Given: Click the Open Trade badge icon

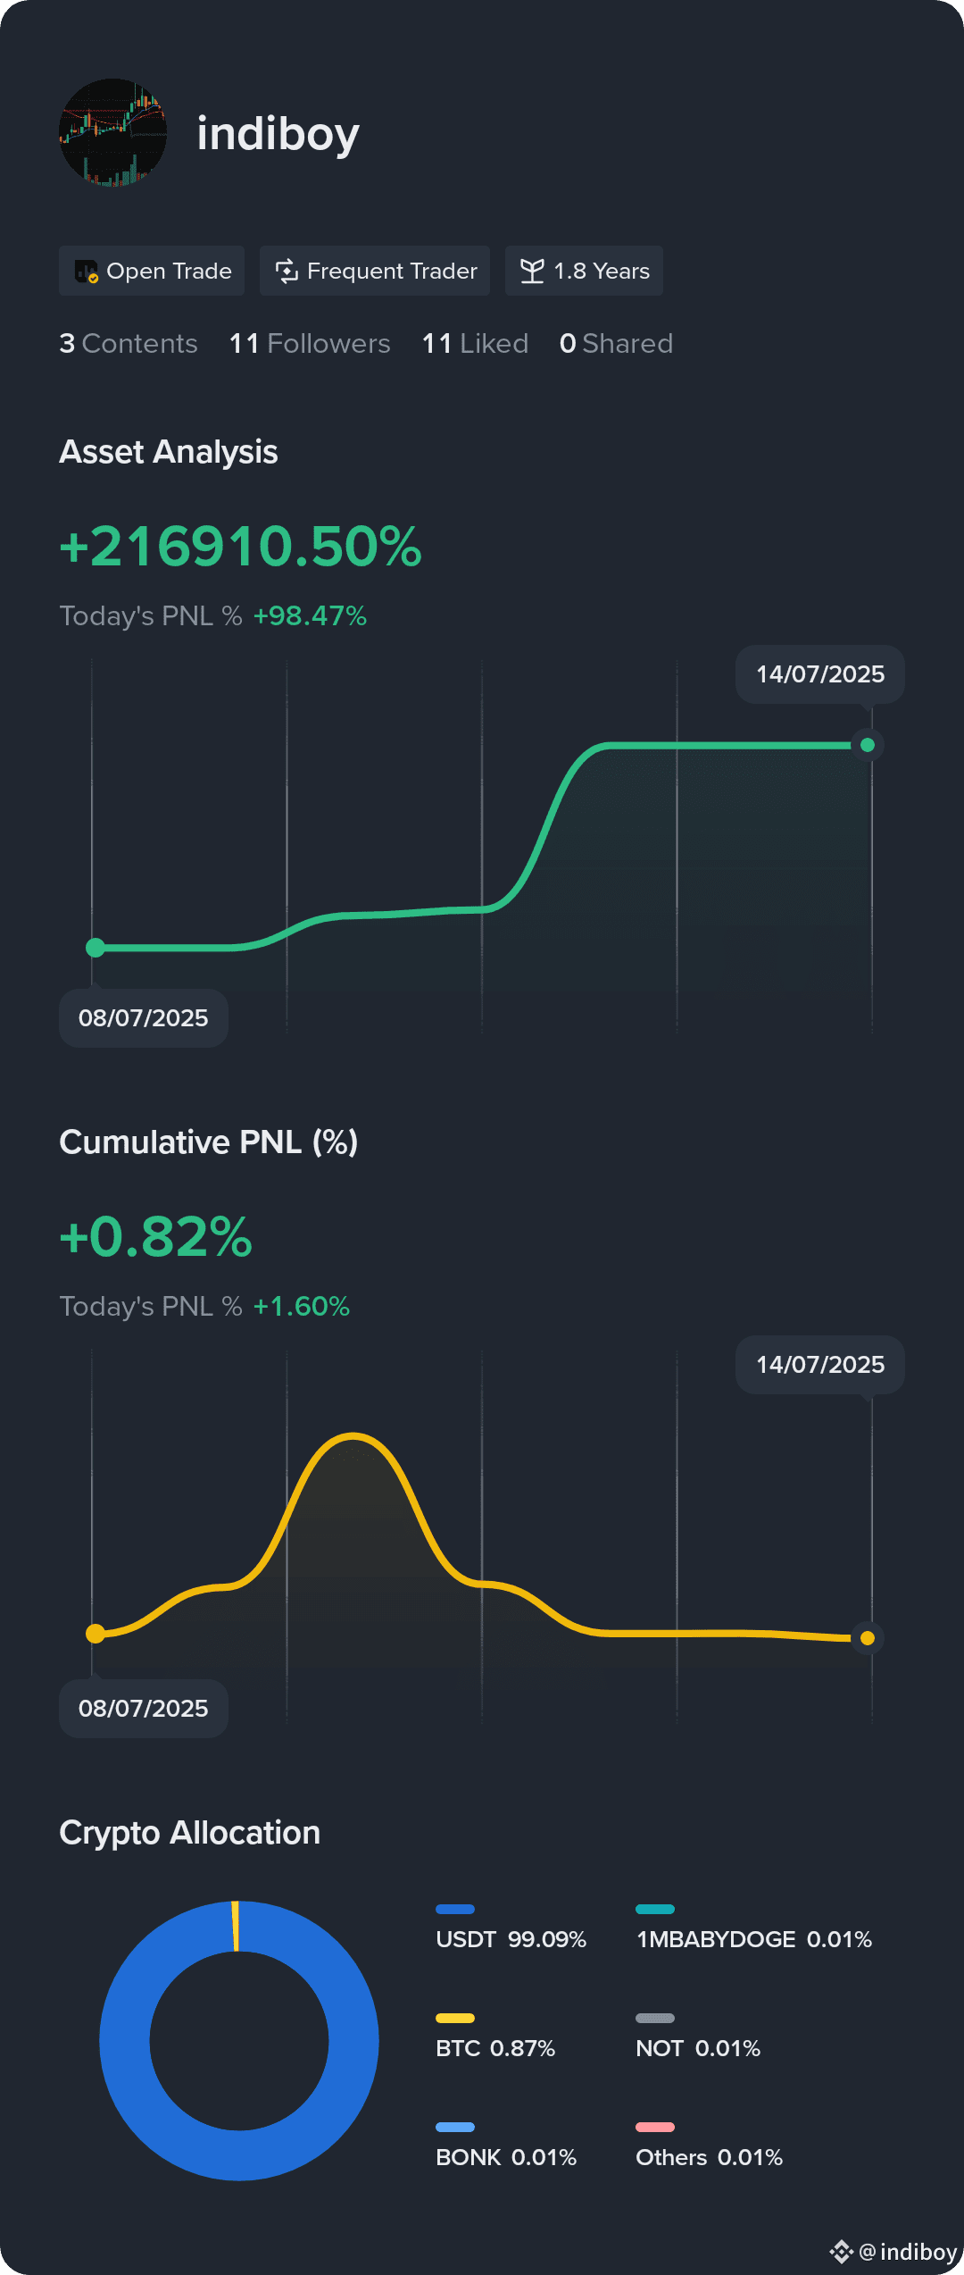Looking at the screenshot, I should pyautogui.click(x=87, y=271).
